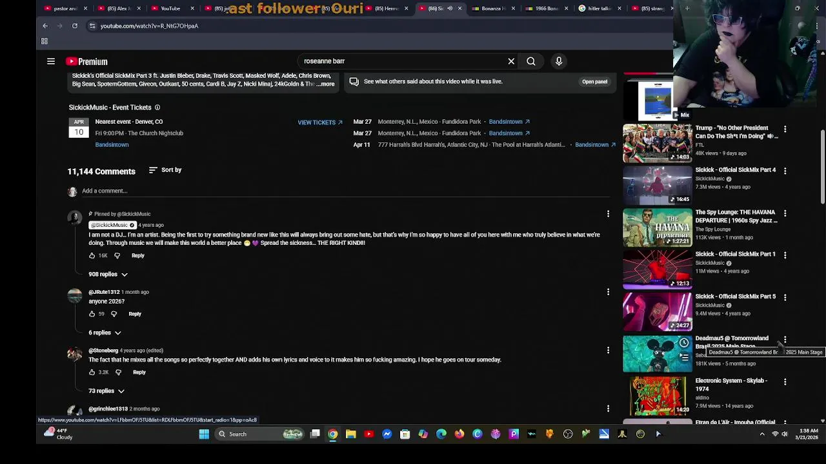The height and width of the screenshot is (464, 826).
Task: Expand the 908 replies thread
Action: [108, 275]
